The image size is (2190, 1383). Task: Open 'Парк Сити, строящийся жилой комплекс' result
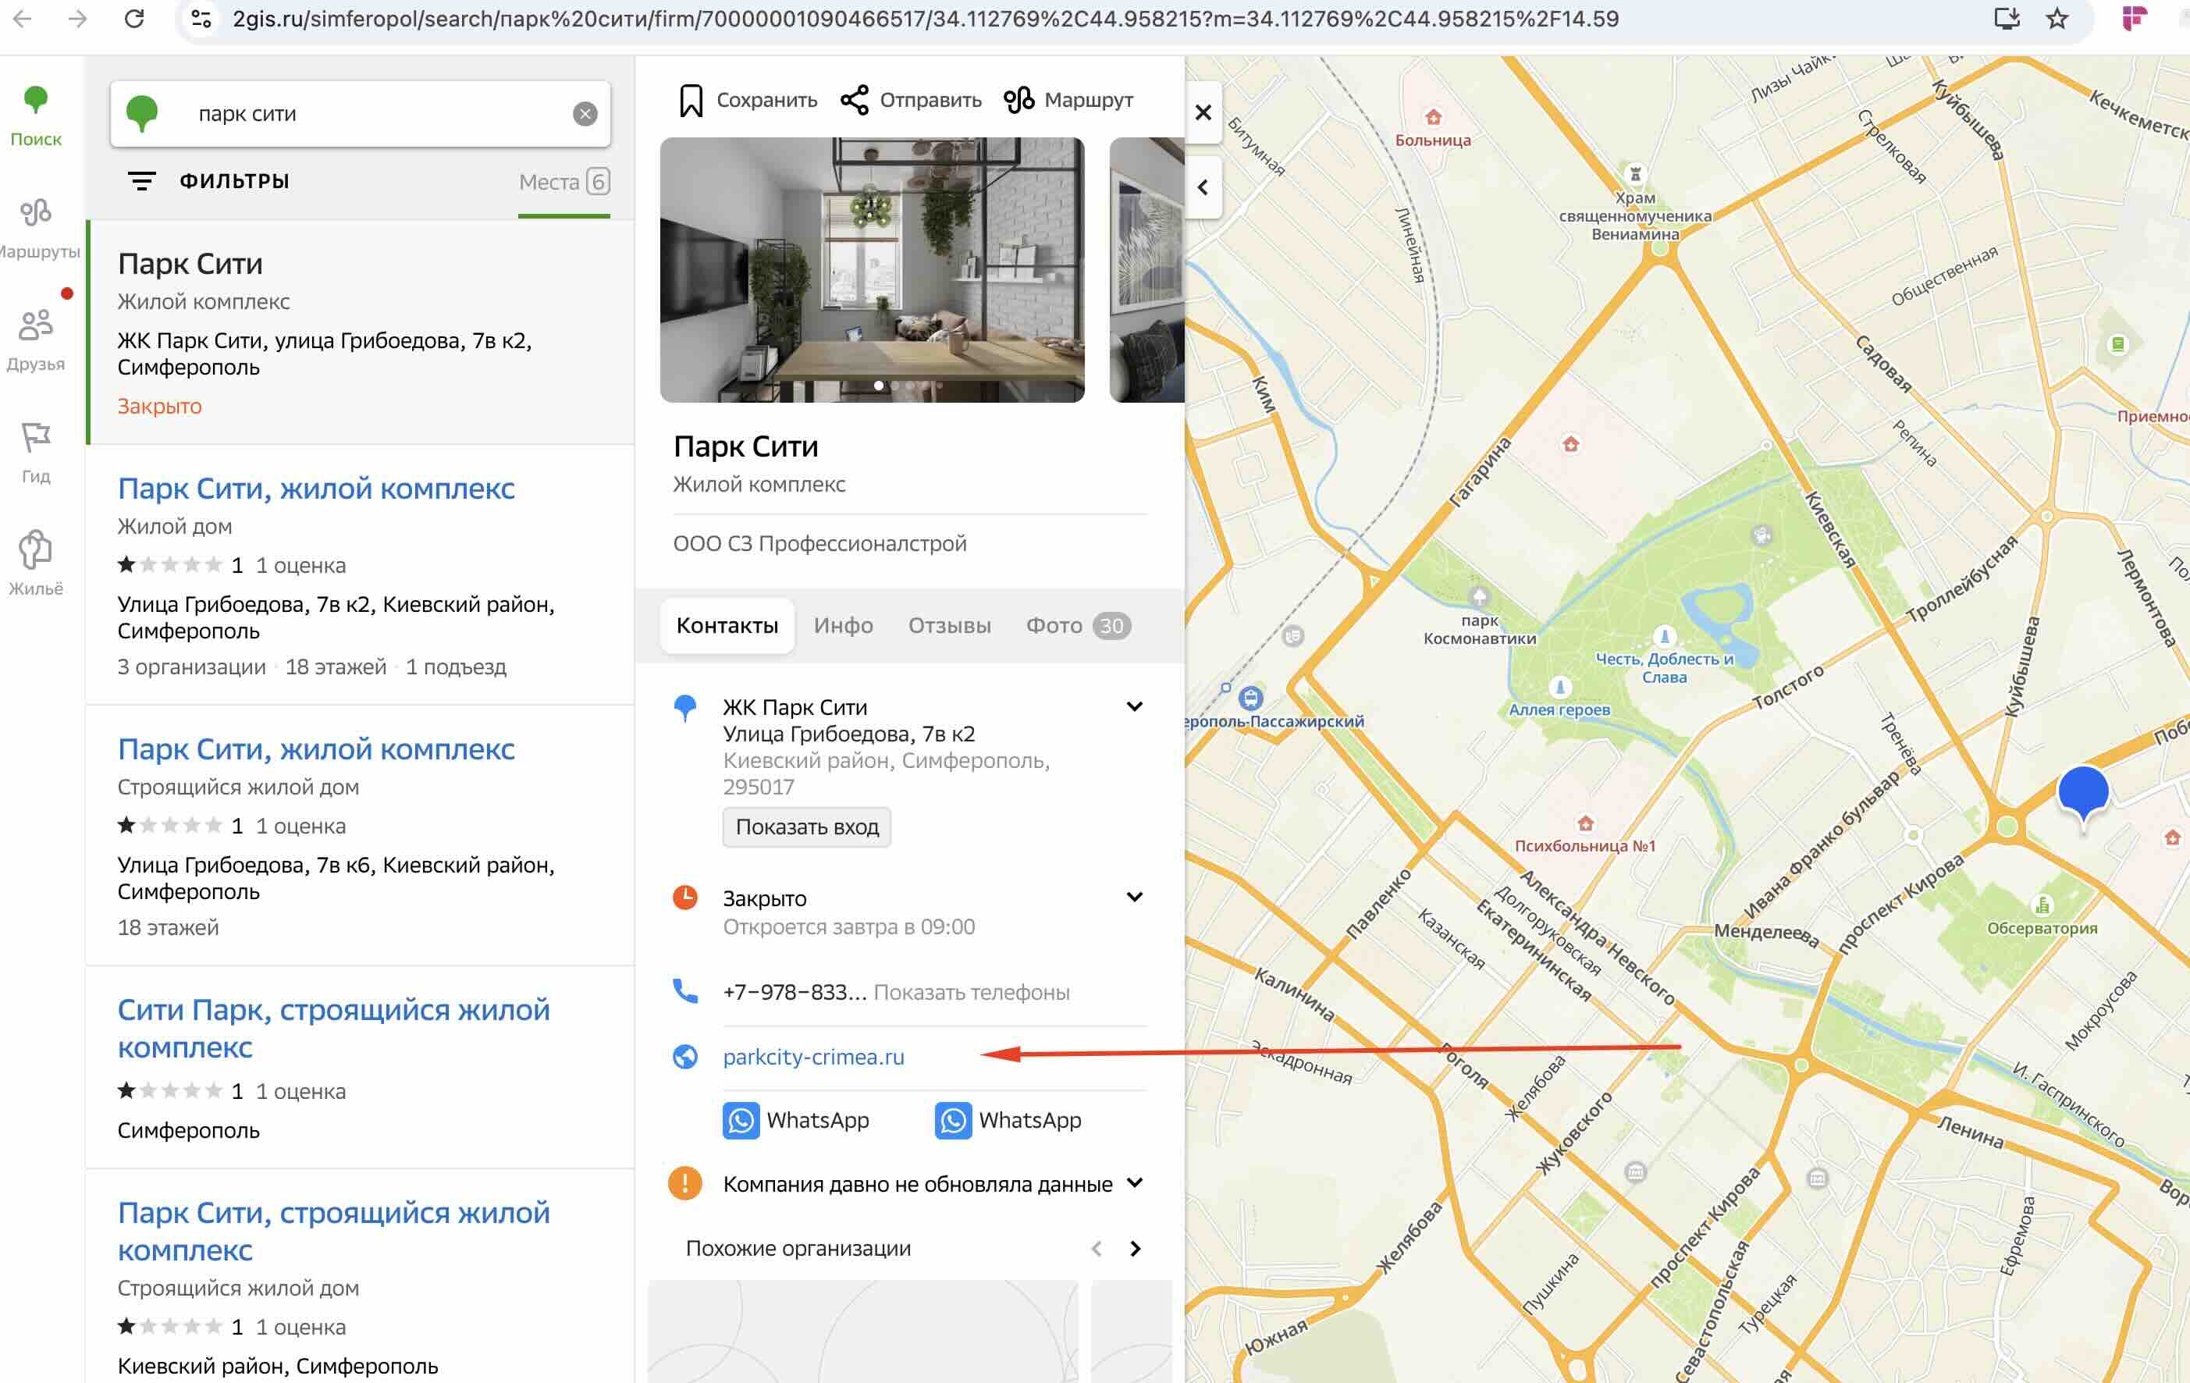pos(332,1230)
